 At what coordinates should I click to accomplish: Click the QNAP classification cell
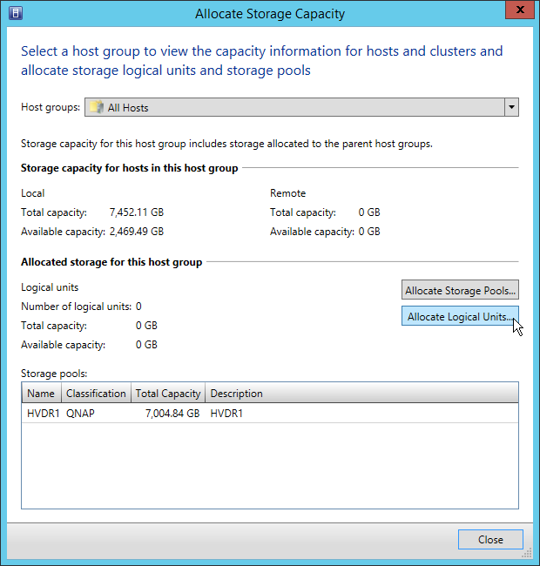(x=81, y=414)
